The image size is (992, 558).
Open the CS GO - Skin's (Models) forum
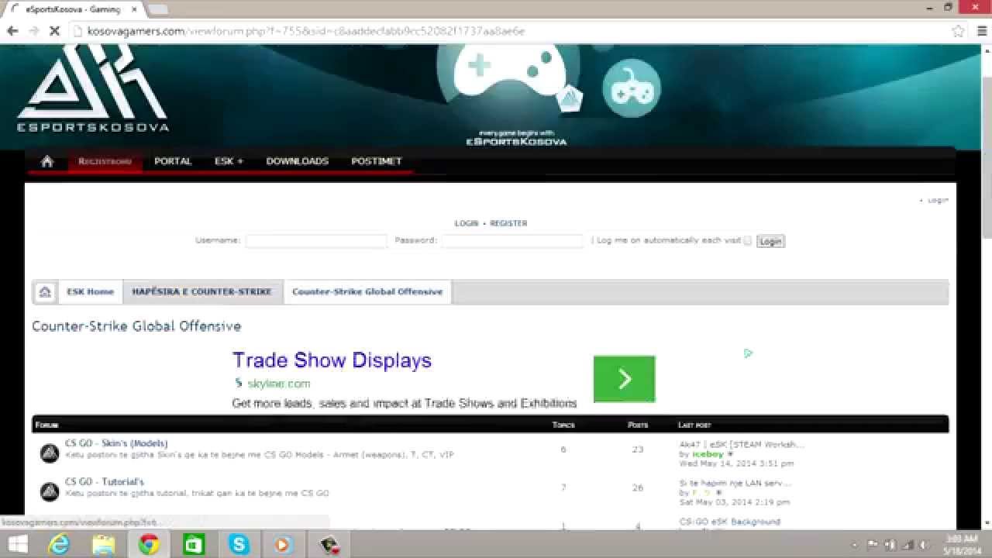coord(116,443)
